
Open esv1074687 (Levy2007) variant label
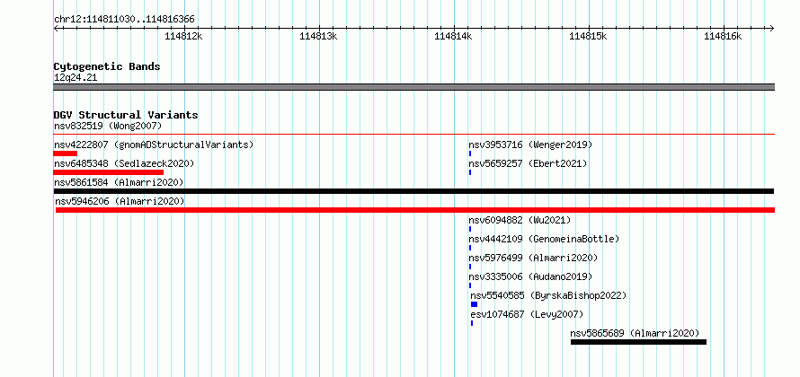pos(527,314)
